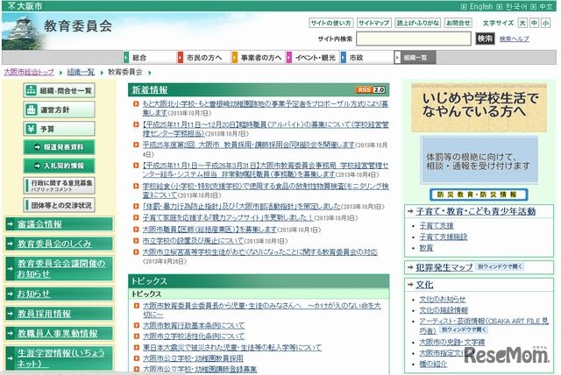Image resolution: width=561 pixels, height=375 pixels.
Task: Go to 大阪市総合トップ breadcrumb
Action: [29, 72]
